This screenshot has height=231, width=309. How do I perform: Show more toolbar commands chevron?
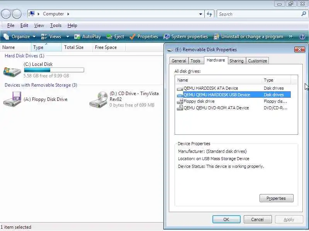[290, 37]
